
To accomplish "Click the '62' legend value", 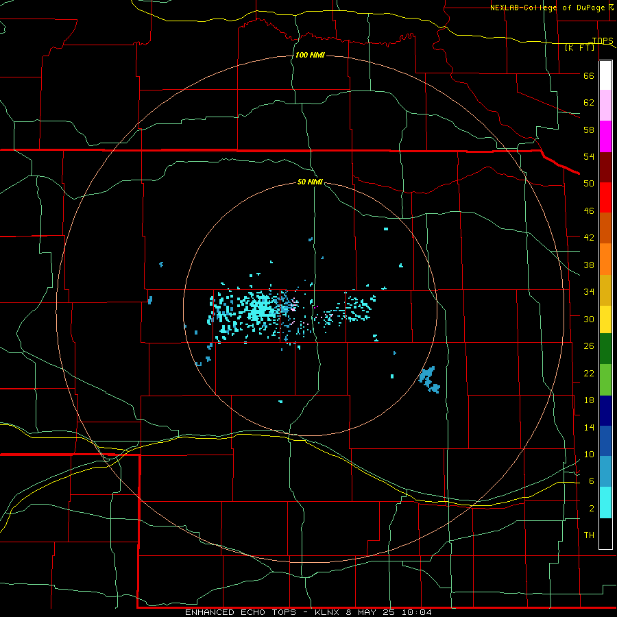I will click(589, 103).
